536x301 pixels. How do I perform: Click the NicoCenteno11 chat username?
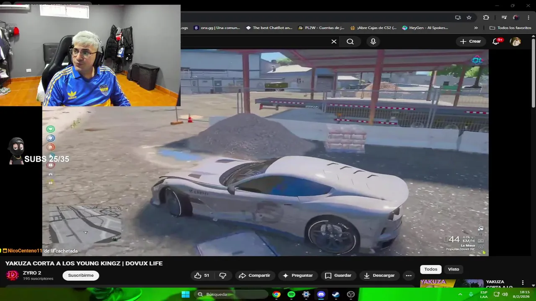25,251
